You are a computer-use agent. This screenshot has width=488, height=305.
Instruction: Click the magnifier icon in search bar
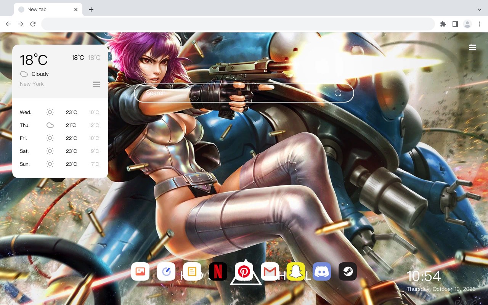coord(338,93)
